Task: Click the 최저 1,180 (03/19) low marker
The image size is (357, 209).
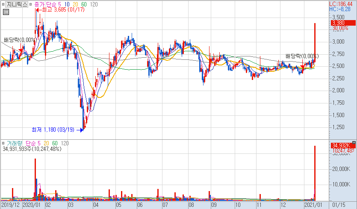Action: pyautogui.click(x=57, y=130)
